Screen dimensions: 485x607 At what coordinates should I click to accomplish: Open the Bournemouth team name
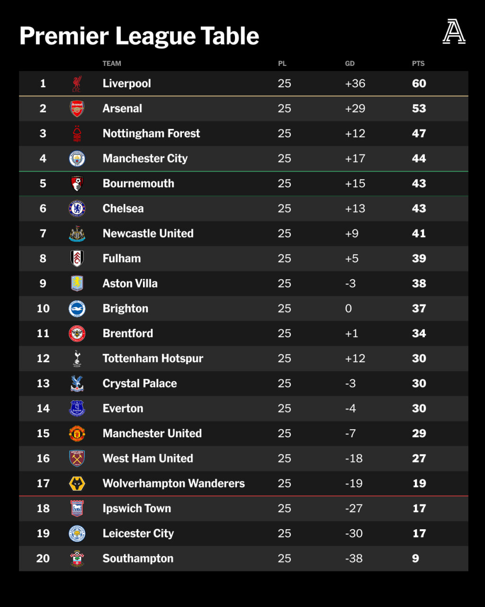click(x=138, y=184)
